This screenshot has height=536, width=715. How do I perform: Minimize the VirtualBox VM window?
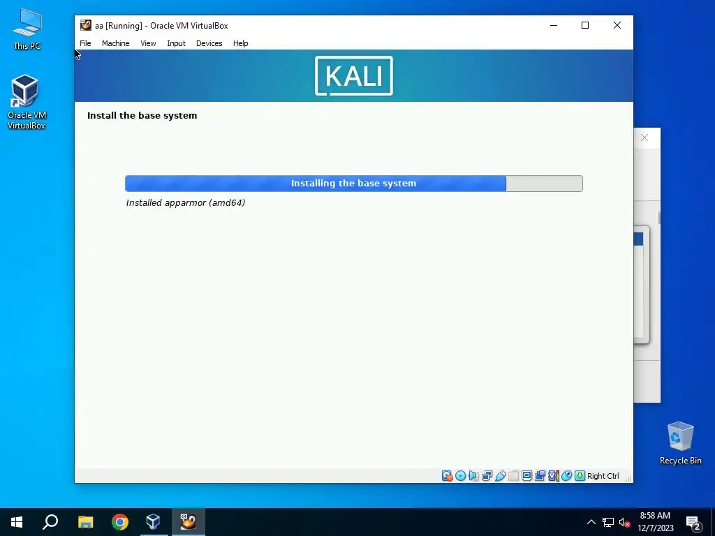[x=554, y=26]
